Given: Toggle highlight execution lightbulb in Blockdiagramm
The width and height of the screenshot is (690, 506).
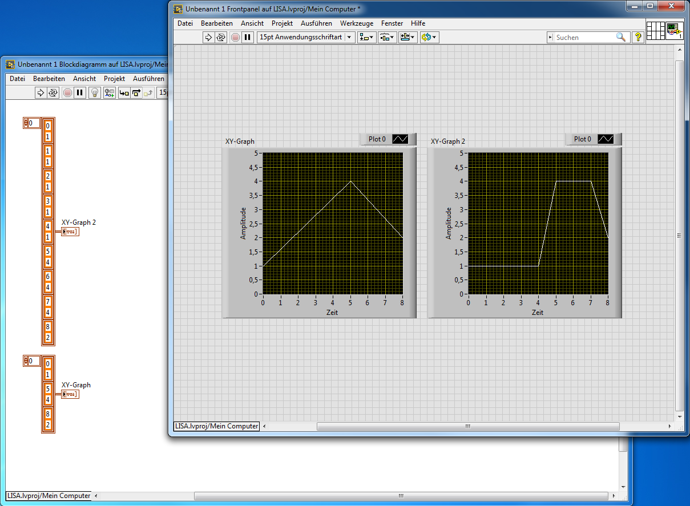Looking at the screenshot, I should [x=95, y=92].
